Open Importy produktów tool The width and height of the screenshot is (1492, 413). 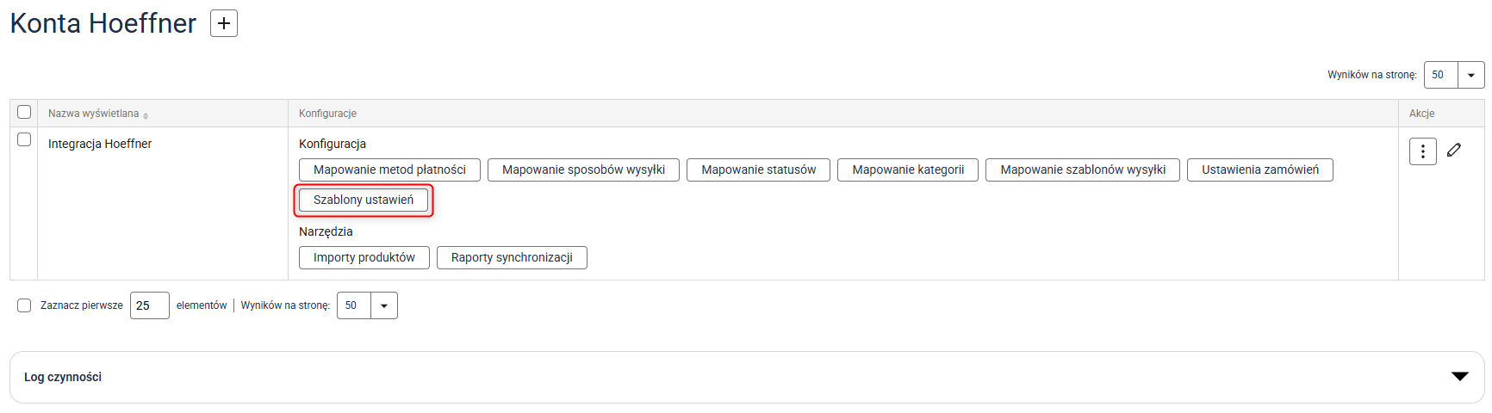(x=364, y=257)
